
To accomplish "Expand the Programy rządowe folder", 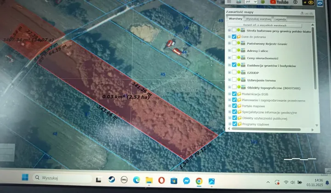I will click(x=230, y=124).
